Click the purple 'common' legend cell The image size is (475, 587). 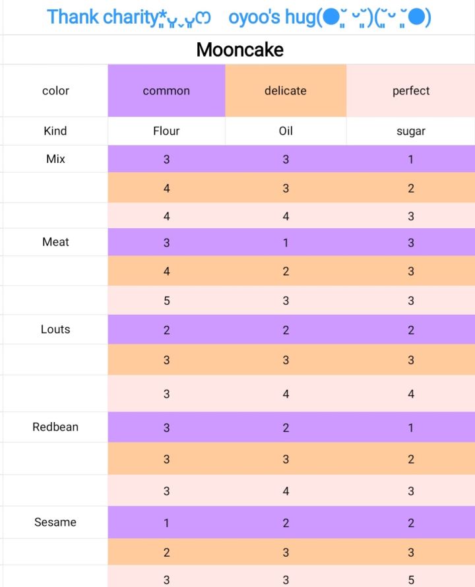click(x=166, y=91)
